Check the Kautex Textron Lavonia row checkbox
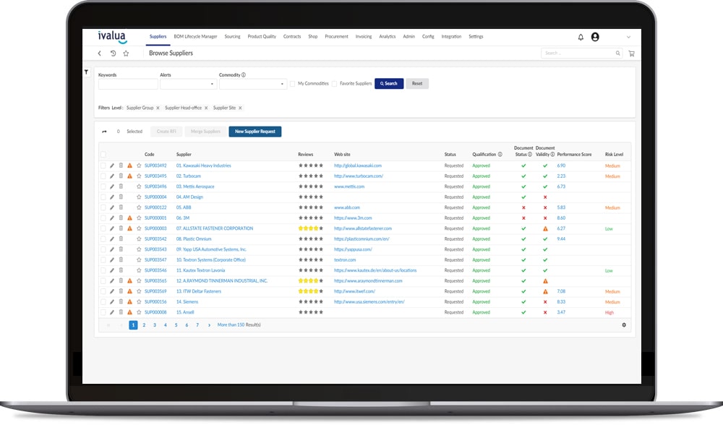 click(x=103, y=270)
